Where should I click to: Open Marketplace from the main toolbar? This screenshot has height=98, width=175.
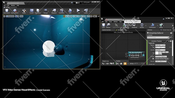38,11
